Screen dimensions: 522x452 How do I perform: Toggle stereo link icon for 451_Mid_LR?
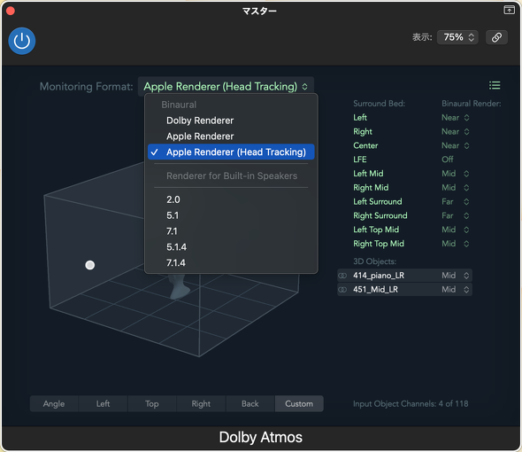pos(342,290)
